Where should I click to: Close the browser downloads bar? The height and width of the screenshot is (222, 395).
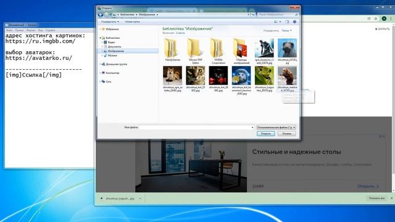[392, 199]
